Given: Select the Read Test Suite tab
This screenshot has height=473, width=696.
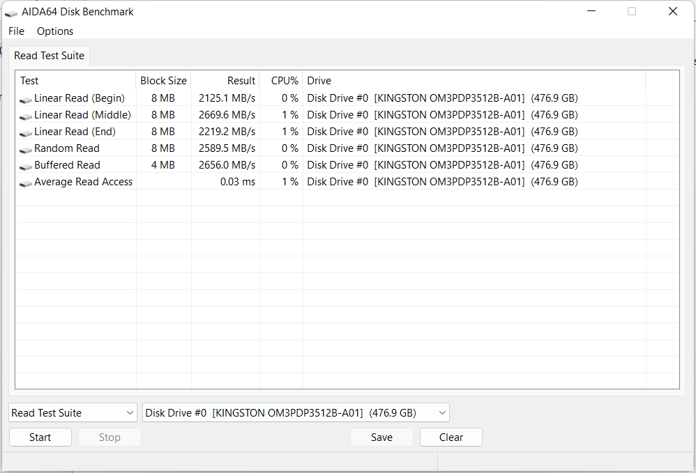Looking at the screenshot, I should 50,56.
